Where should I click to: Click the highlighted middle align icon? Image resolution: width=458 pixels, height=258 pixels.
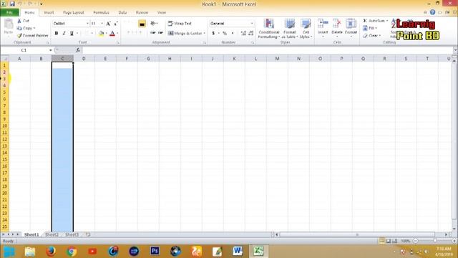tap(142, 24)
